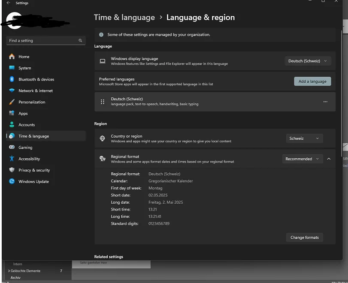
Task: Open more options for Deutsch (Schweiz) language
Action: coord(325,102)
